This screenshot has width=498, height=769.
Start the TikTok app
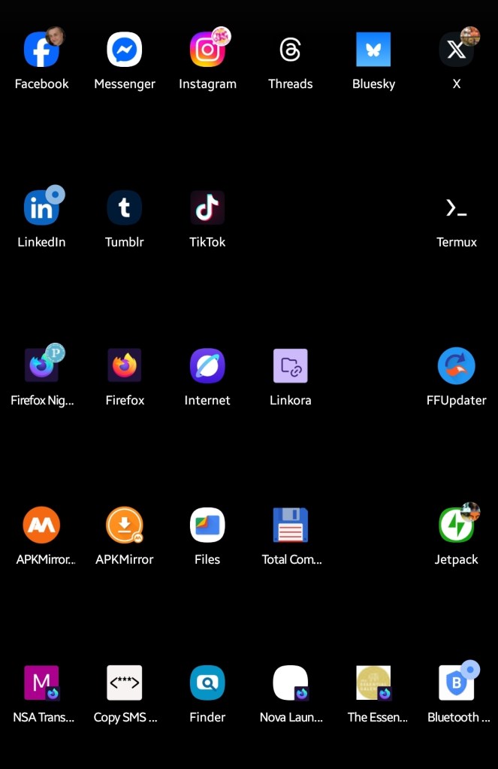(x=207, y=209)
